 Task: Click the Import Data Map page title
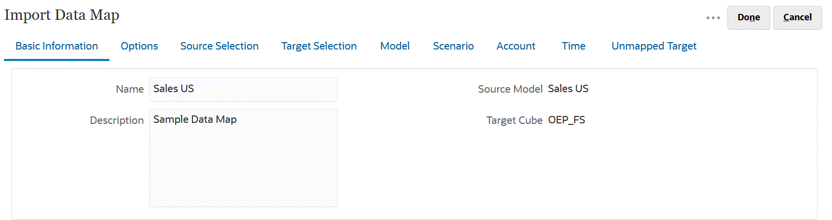click(62, 15)
